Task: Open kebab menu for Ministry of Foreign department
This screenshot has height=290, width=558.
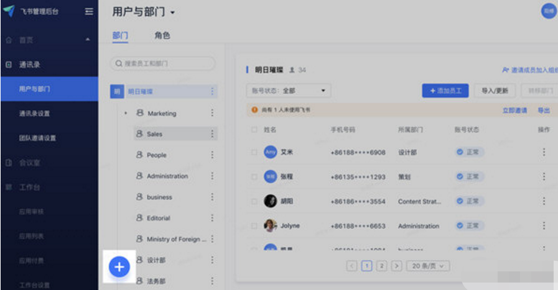Action: pyautogui.click(x=212, y=239)
